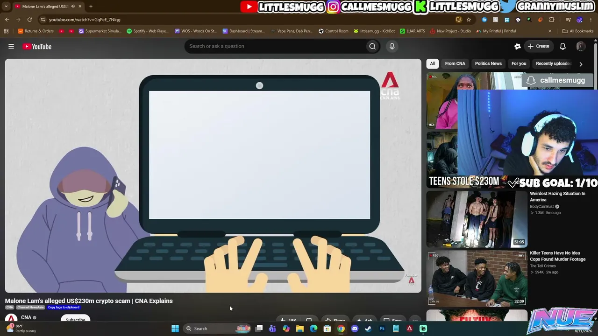Go to the YouTube home logo
The width and height of the screenshot is (598, 336).
click(37, 46)
